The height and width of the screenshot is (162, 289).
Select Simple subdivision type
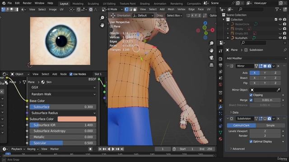tap(270, 126)
